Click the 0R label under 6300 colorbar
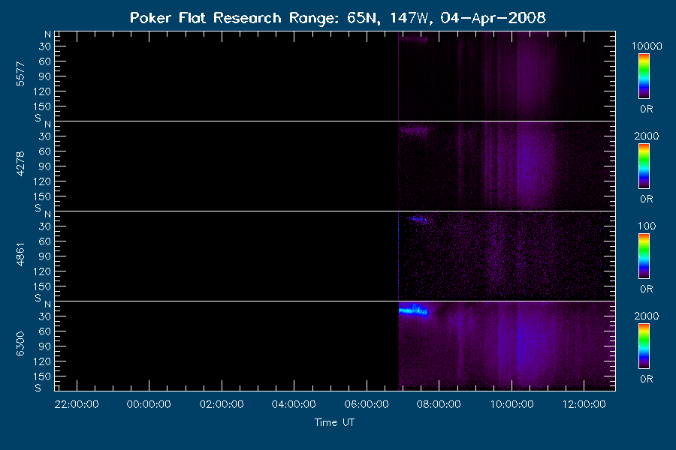Image resolution: width=676 pixels, height=450 pixels. click(x=646, y=379)
